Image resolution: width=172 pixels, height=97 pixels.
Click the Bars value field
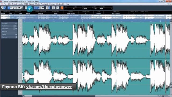68,9
